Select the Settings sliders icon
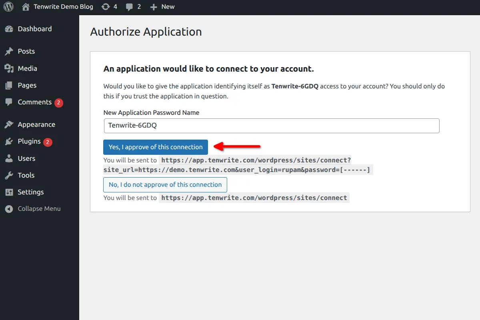 pos(9,192)
